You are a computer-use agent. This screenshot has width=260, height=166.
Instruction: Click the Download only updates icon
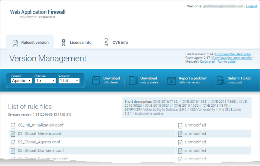pos(133,80)
